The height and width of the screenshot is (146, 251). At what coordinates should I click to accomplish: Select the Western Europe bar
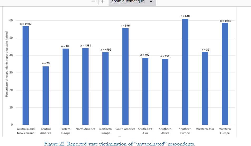[x=225, y=74]
